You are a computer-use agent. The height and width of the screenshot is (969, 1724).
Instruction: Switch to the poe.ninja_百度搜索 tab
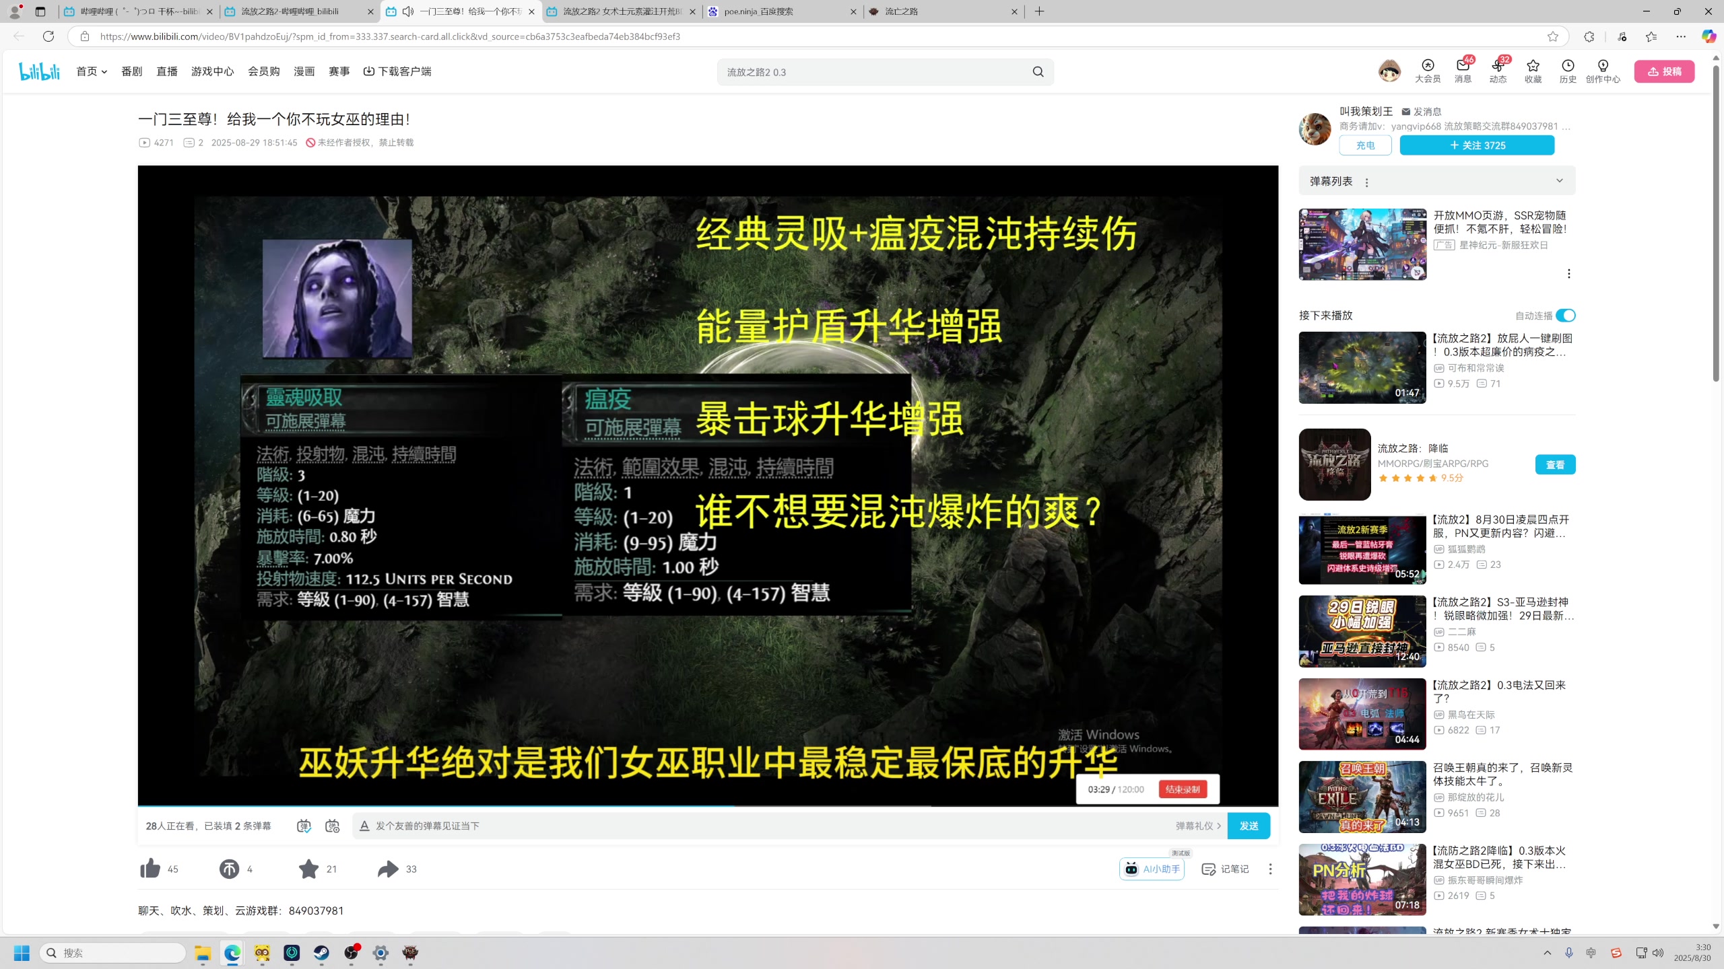point(783,11)
